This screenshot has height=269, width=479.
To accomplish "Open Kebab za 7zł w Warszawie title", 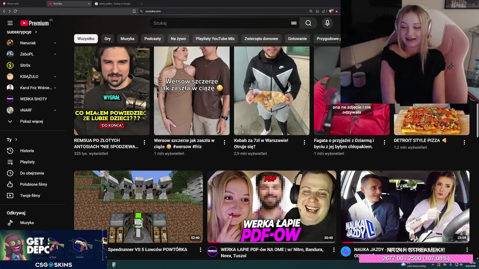I will coord(261,143).
